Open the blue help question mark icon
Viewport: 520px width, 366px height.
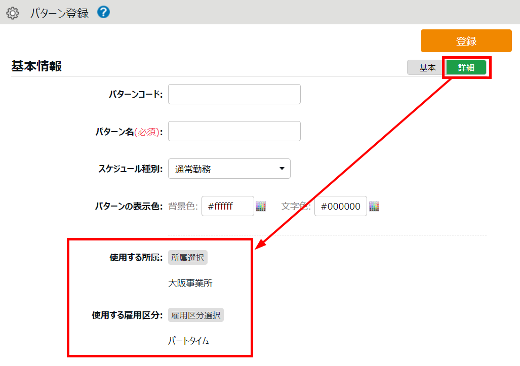(x=103, y=13)
